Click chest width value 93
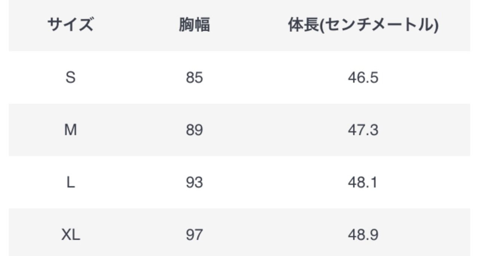The height and width of the screenshot is (256, 479). pos(194,182)
